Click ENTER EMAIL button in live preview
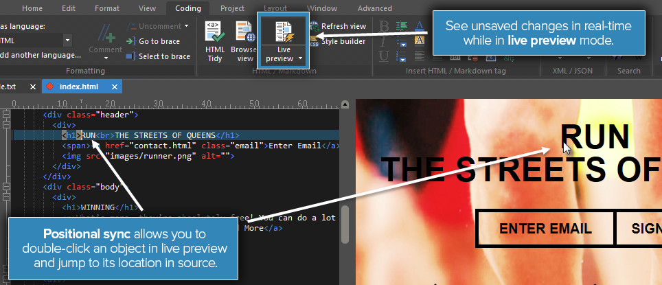Viewport: 662px width, 285px height. click(x=545, y=229)
